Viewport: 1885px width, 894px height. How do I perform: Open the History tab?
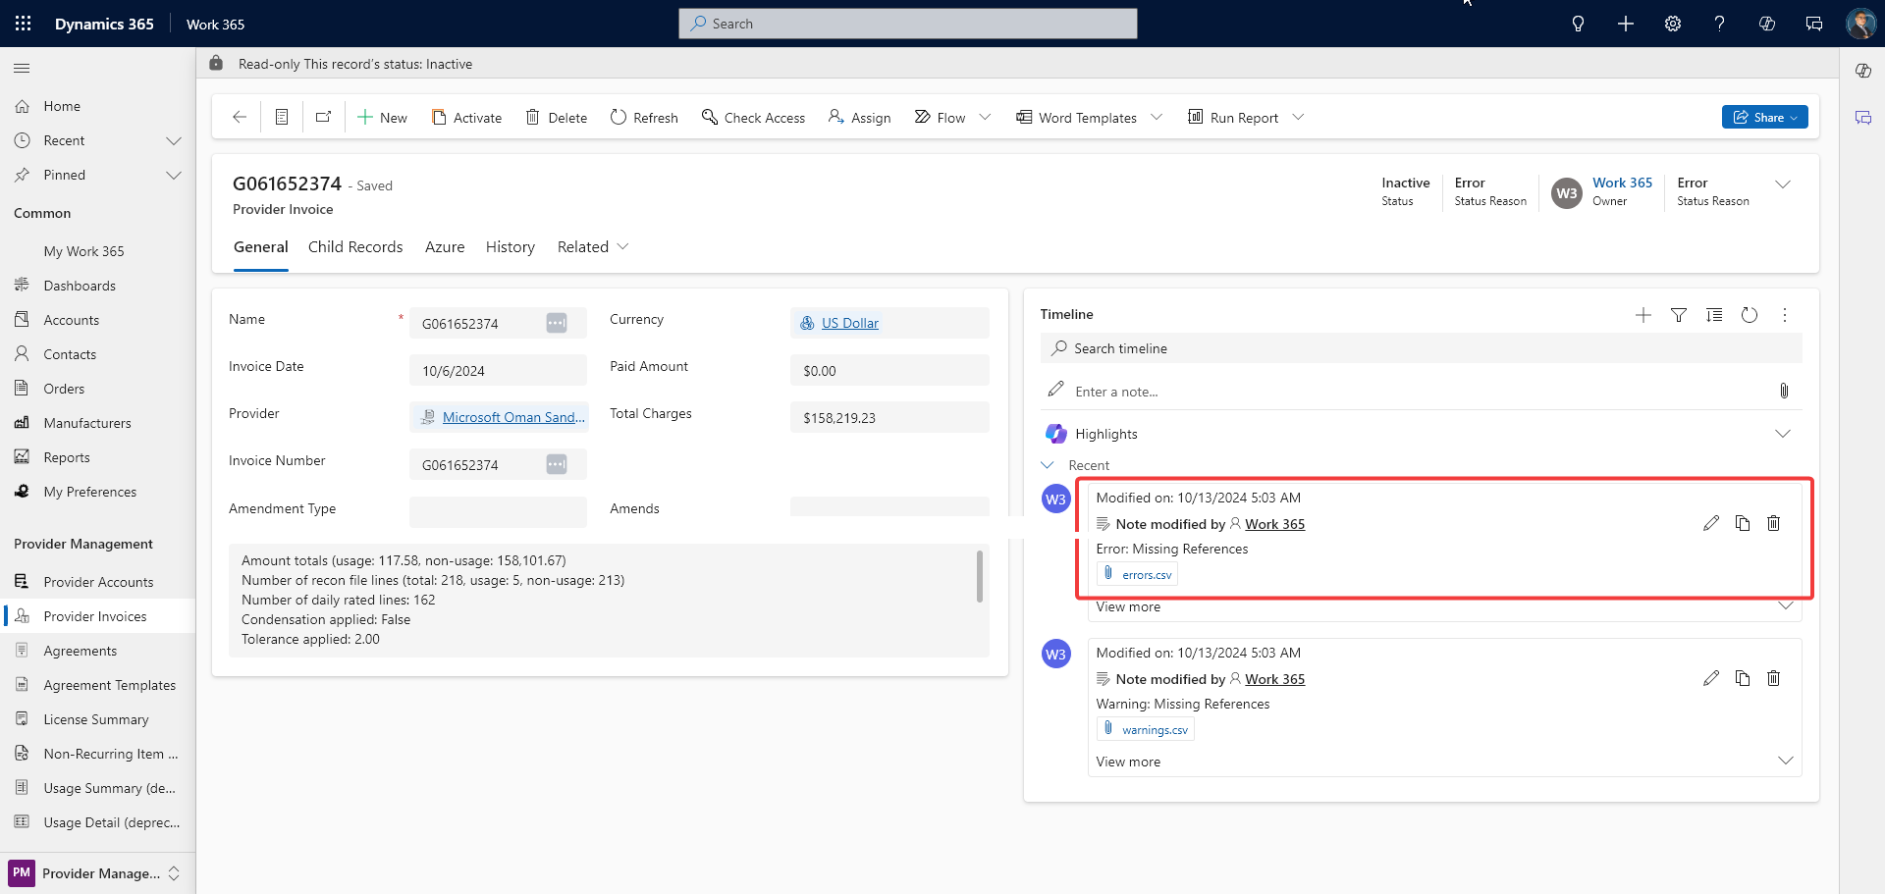[510, 247]
